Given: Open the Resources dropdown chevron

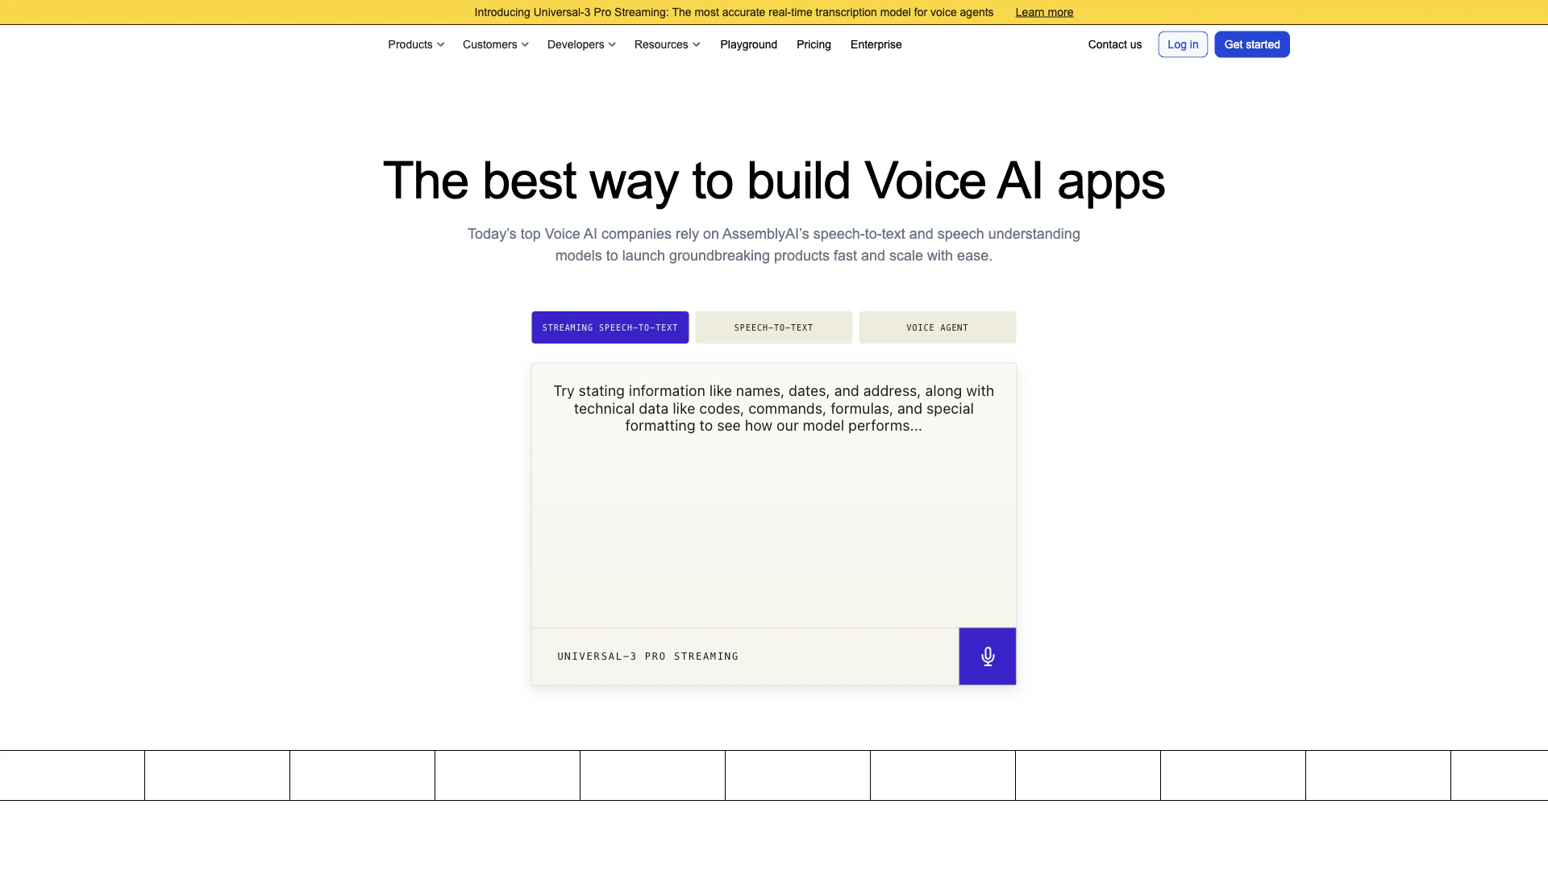Looking at the screenshot, I should point(697,45).
